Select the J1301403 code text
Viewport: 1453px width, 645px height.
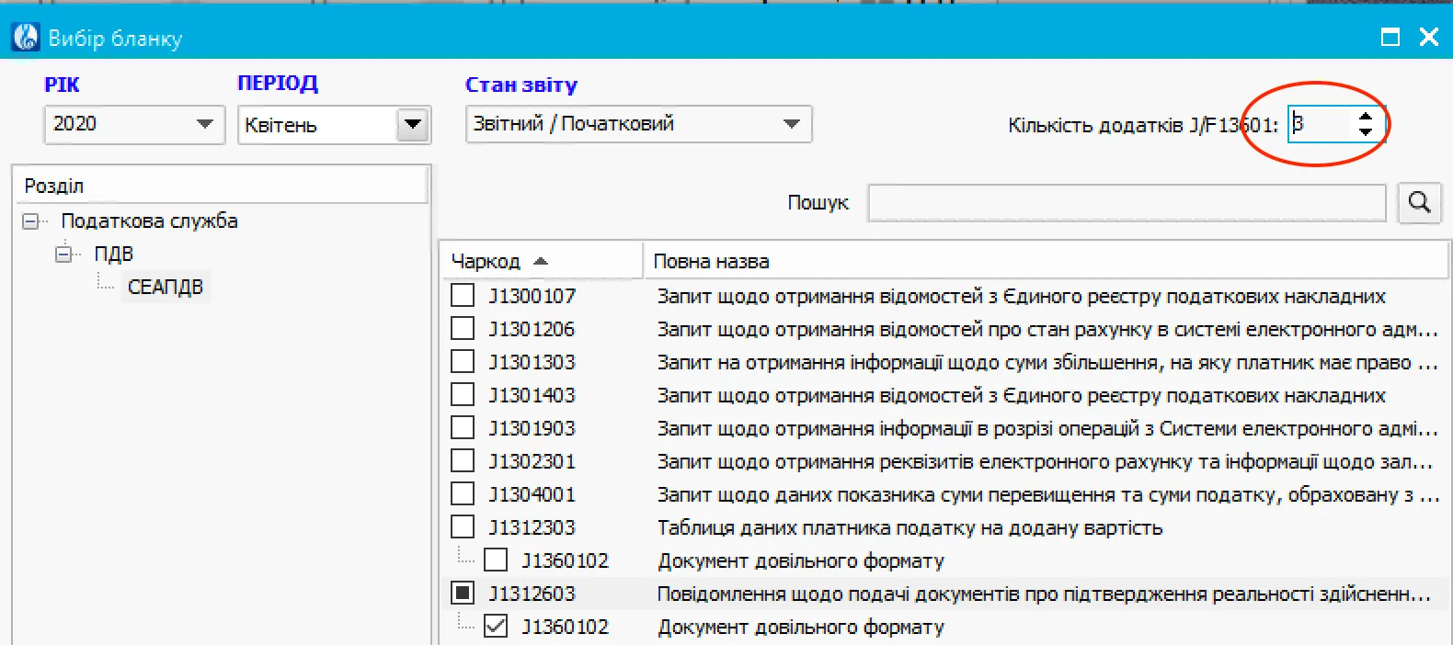(532, 396)
